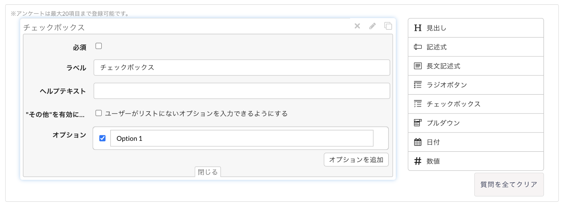Enable the "その他" user option checkbox
This screenshot has height=208, width=564.
tap(98, 113)
